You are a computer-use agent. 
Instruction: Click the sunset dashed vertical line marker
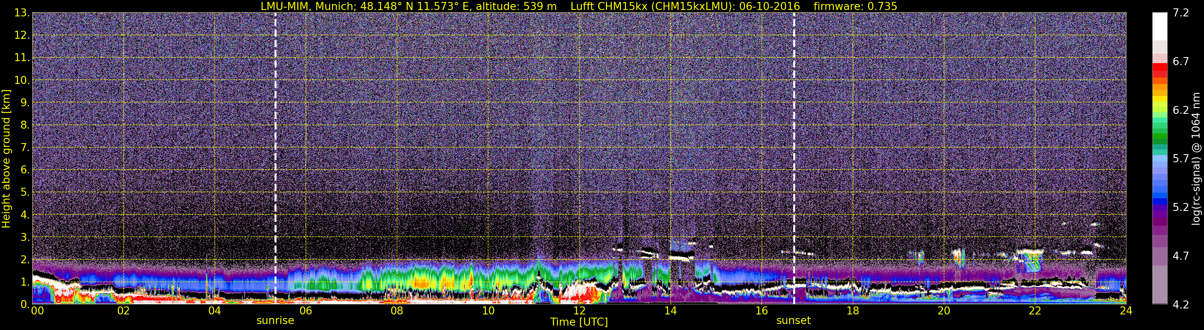coord(794,158)
